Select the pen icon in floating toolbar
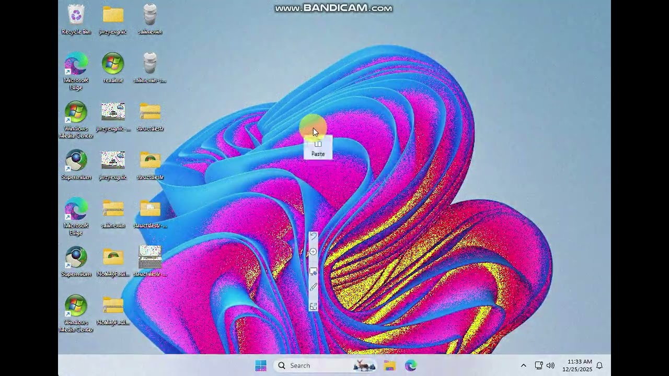 pyautogui.click(x=313, y=287)
